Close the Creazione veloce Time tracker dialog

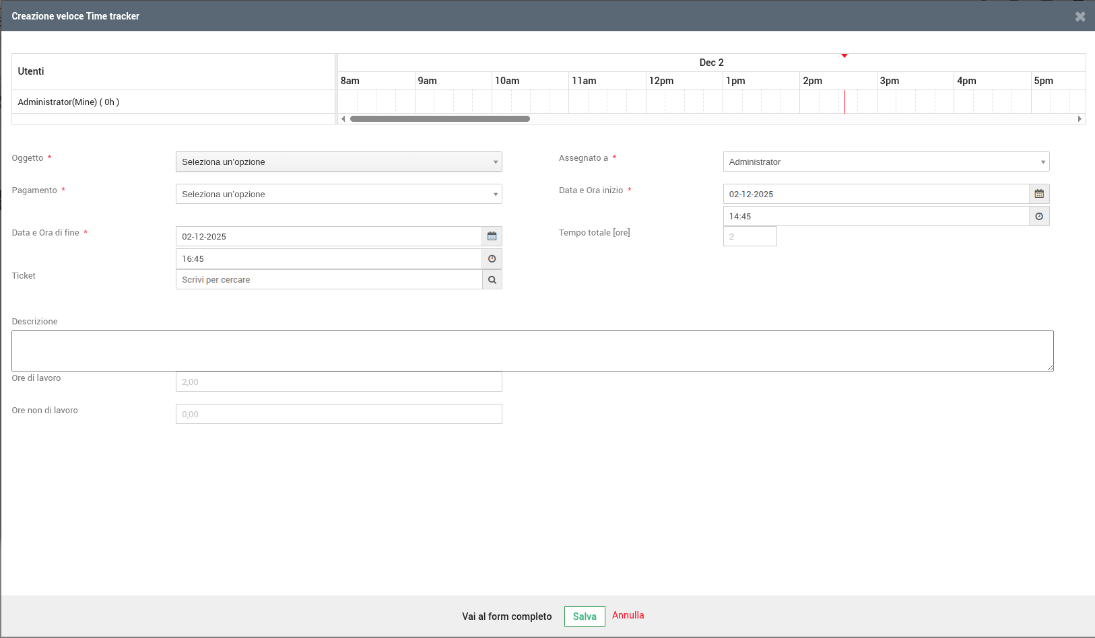(1080, 16)
